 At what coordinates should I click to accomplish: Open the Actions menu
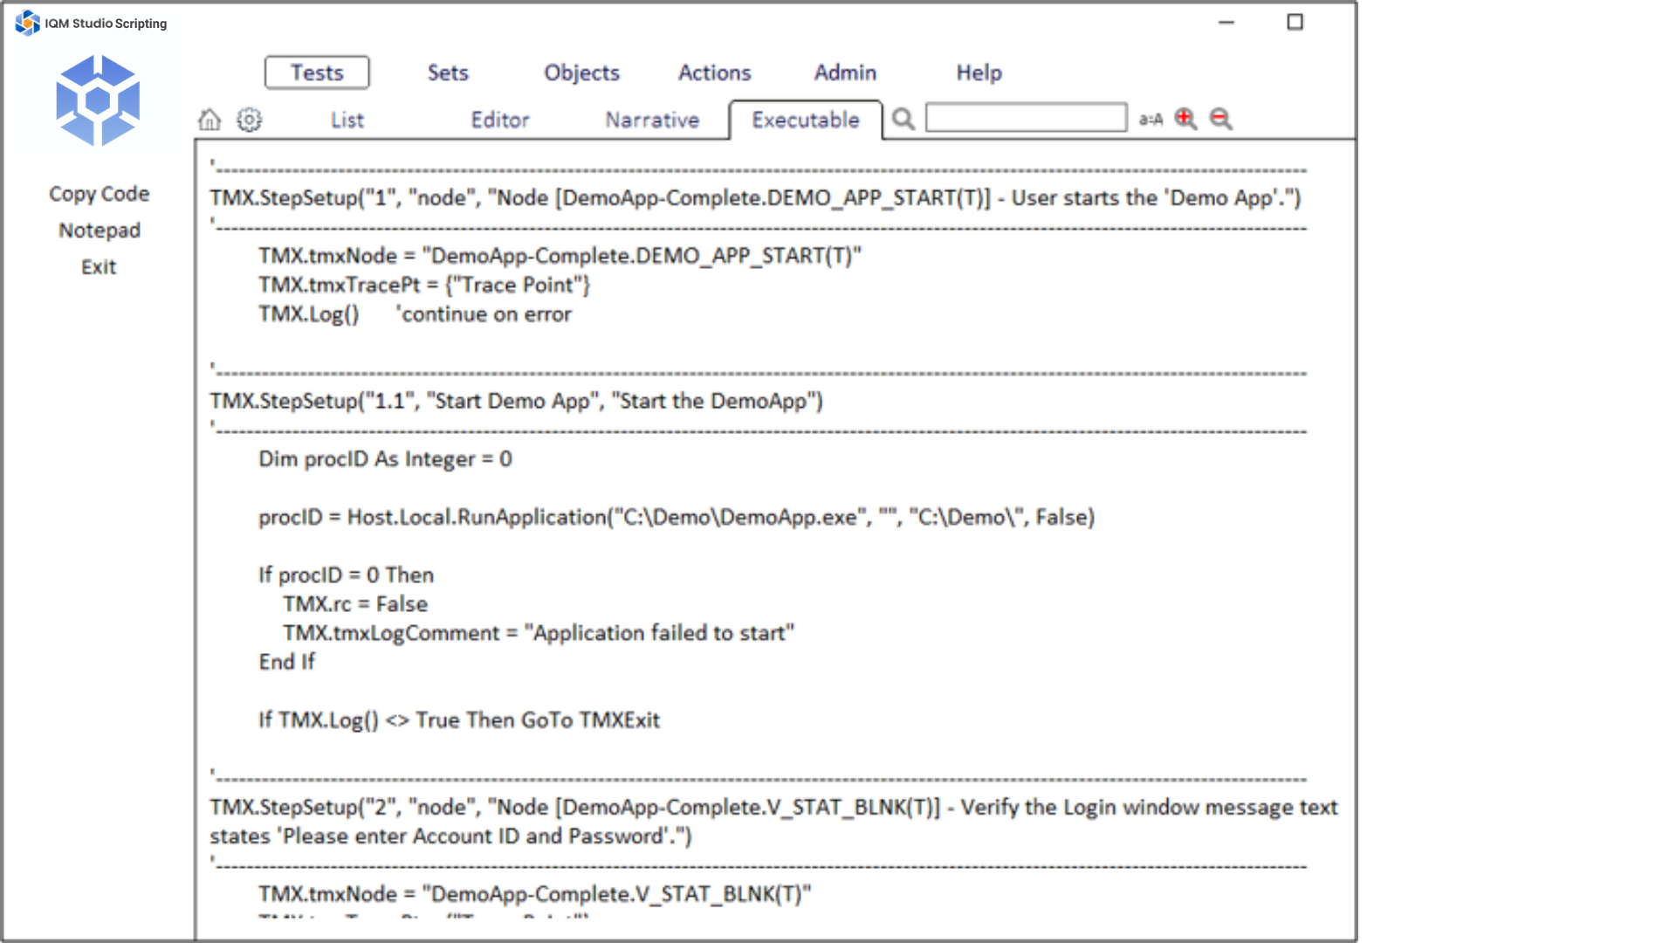(714, 72)
